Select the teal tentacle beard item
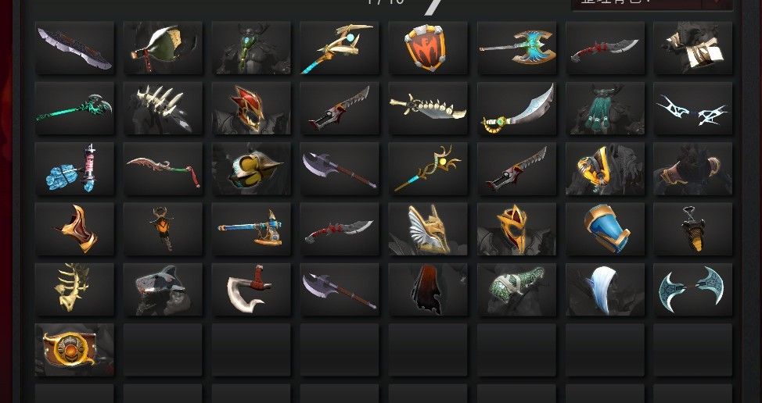 pyautogui.click(x=605, y=108)
